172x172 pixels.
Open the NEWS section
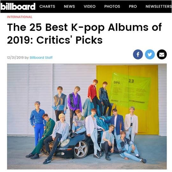click(x=69, y=6)
